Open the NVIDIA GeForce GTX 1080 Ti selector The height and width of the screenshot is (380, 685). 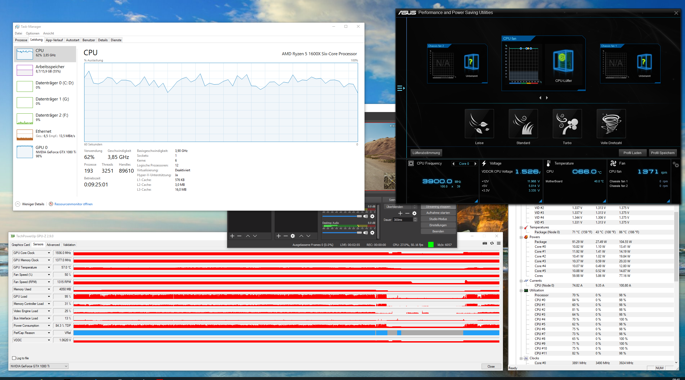(x=39, y=366)
